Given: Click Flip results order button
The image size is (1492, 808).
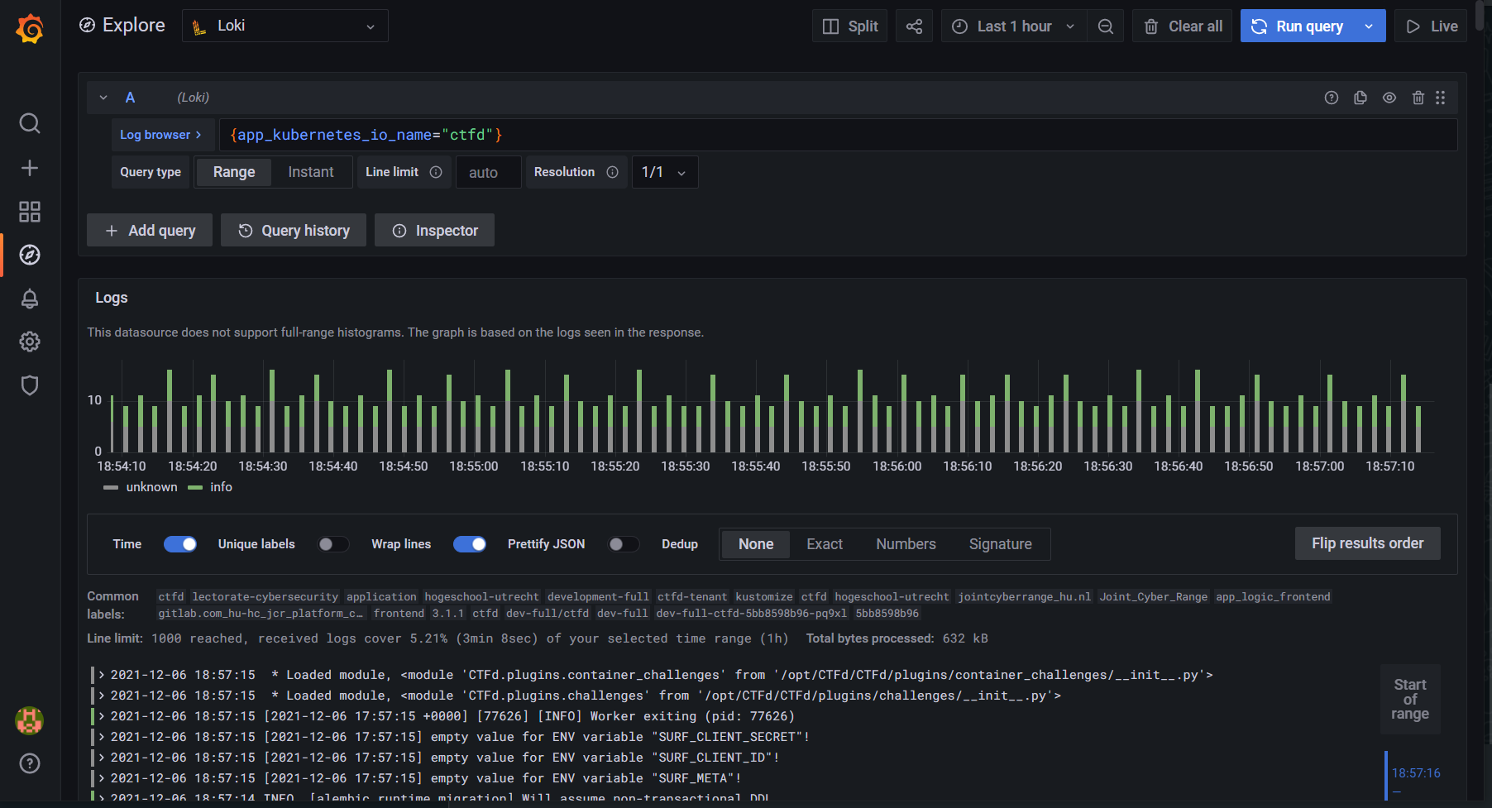Looking at the screenshot, I should [x=1367, y=543].
